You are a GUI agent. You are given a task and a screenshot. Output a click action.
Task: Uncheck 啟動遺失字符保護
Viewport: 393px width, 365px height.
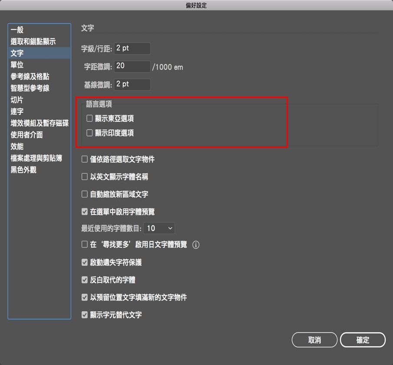[x=85, y=262]
